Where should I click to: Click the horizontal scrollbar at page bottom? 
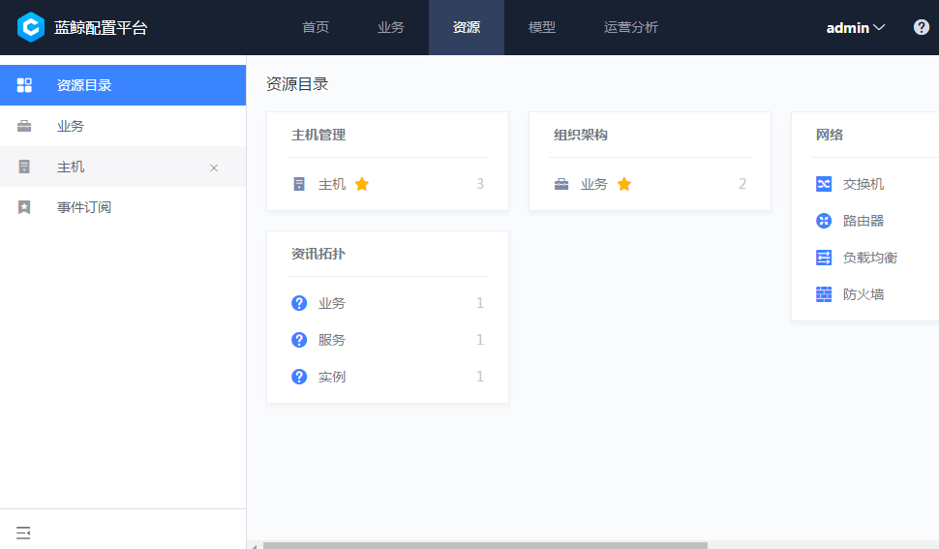pos(485,545)
